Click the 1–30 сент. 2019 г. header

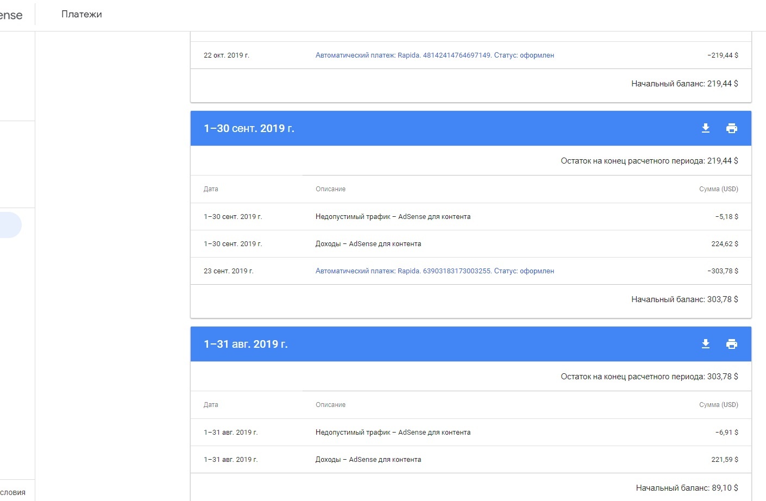tap(249, 129)
